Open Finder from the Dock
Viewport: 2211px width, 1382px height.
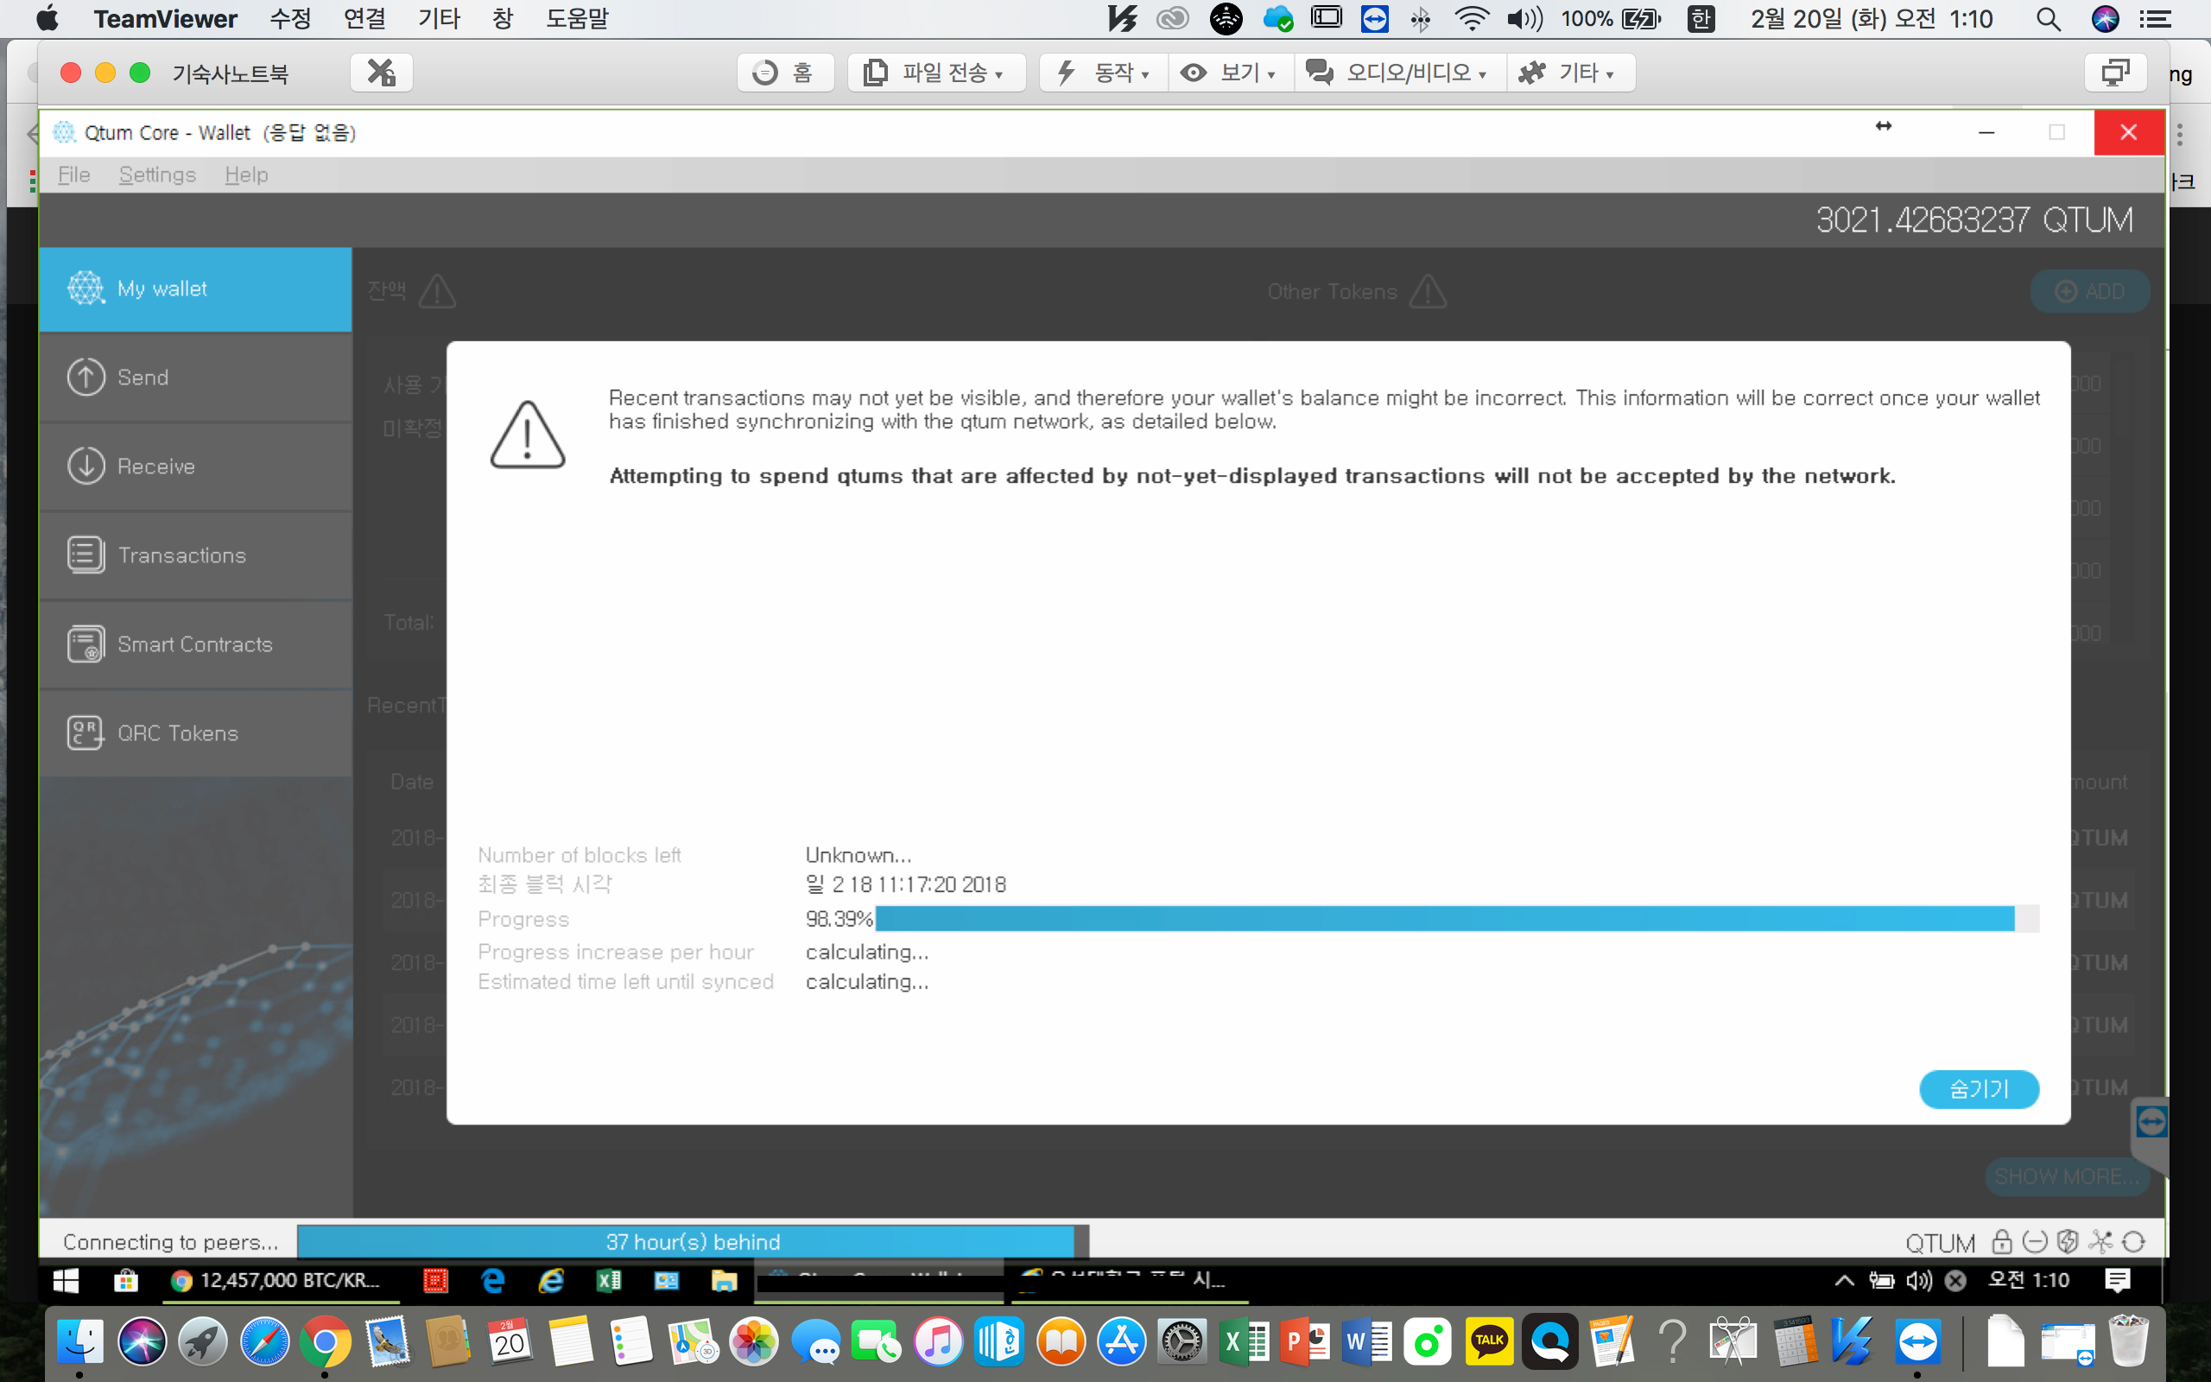pyautogui.click(x=79, y=1341)
